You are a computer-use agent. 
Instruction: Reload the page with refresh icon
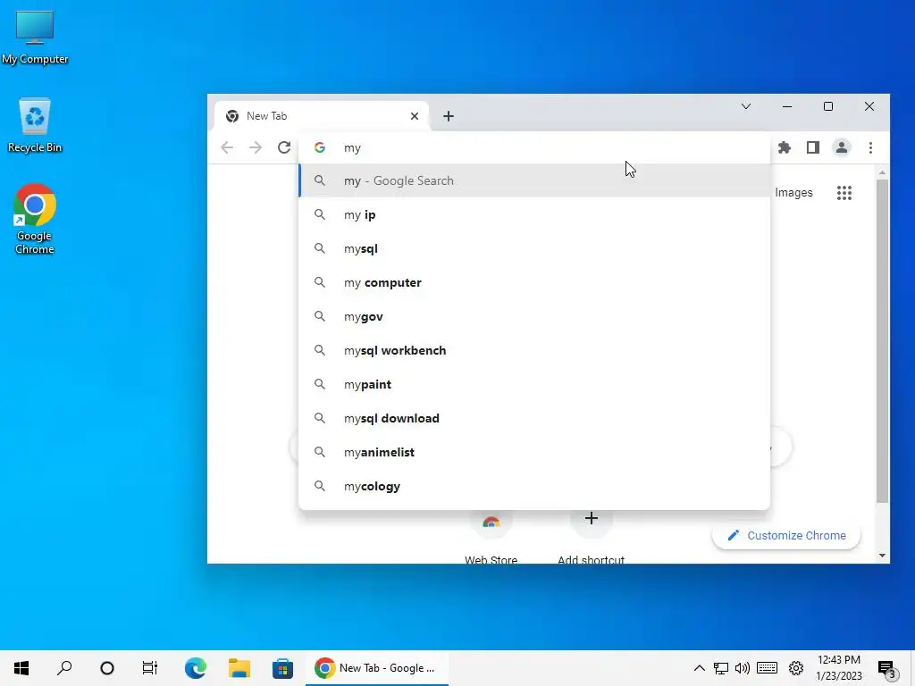[283, 147]
